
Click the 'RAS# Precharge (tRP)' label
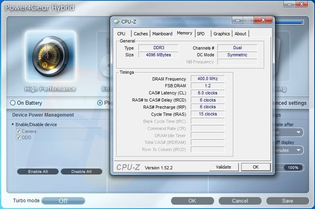click(x=165, y=107)
